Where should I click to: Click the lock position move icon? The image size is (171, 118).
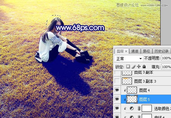click(x=139, y=67)
